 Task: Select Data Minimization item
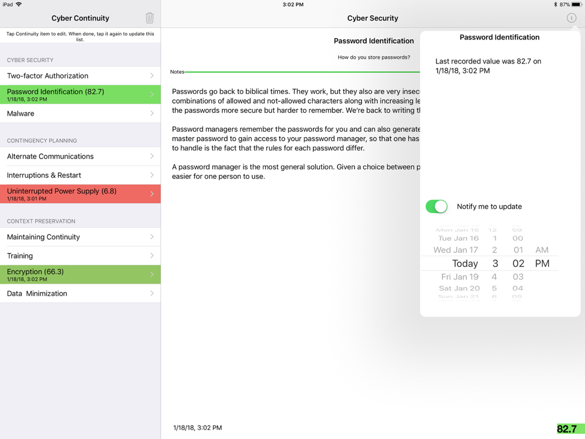[80, 293]
